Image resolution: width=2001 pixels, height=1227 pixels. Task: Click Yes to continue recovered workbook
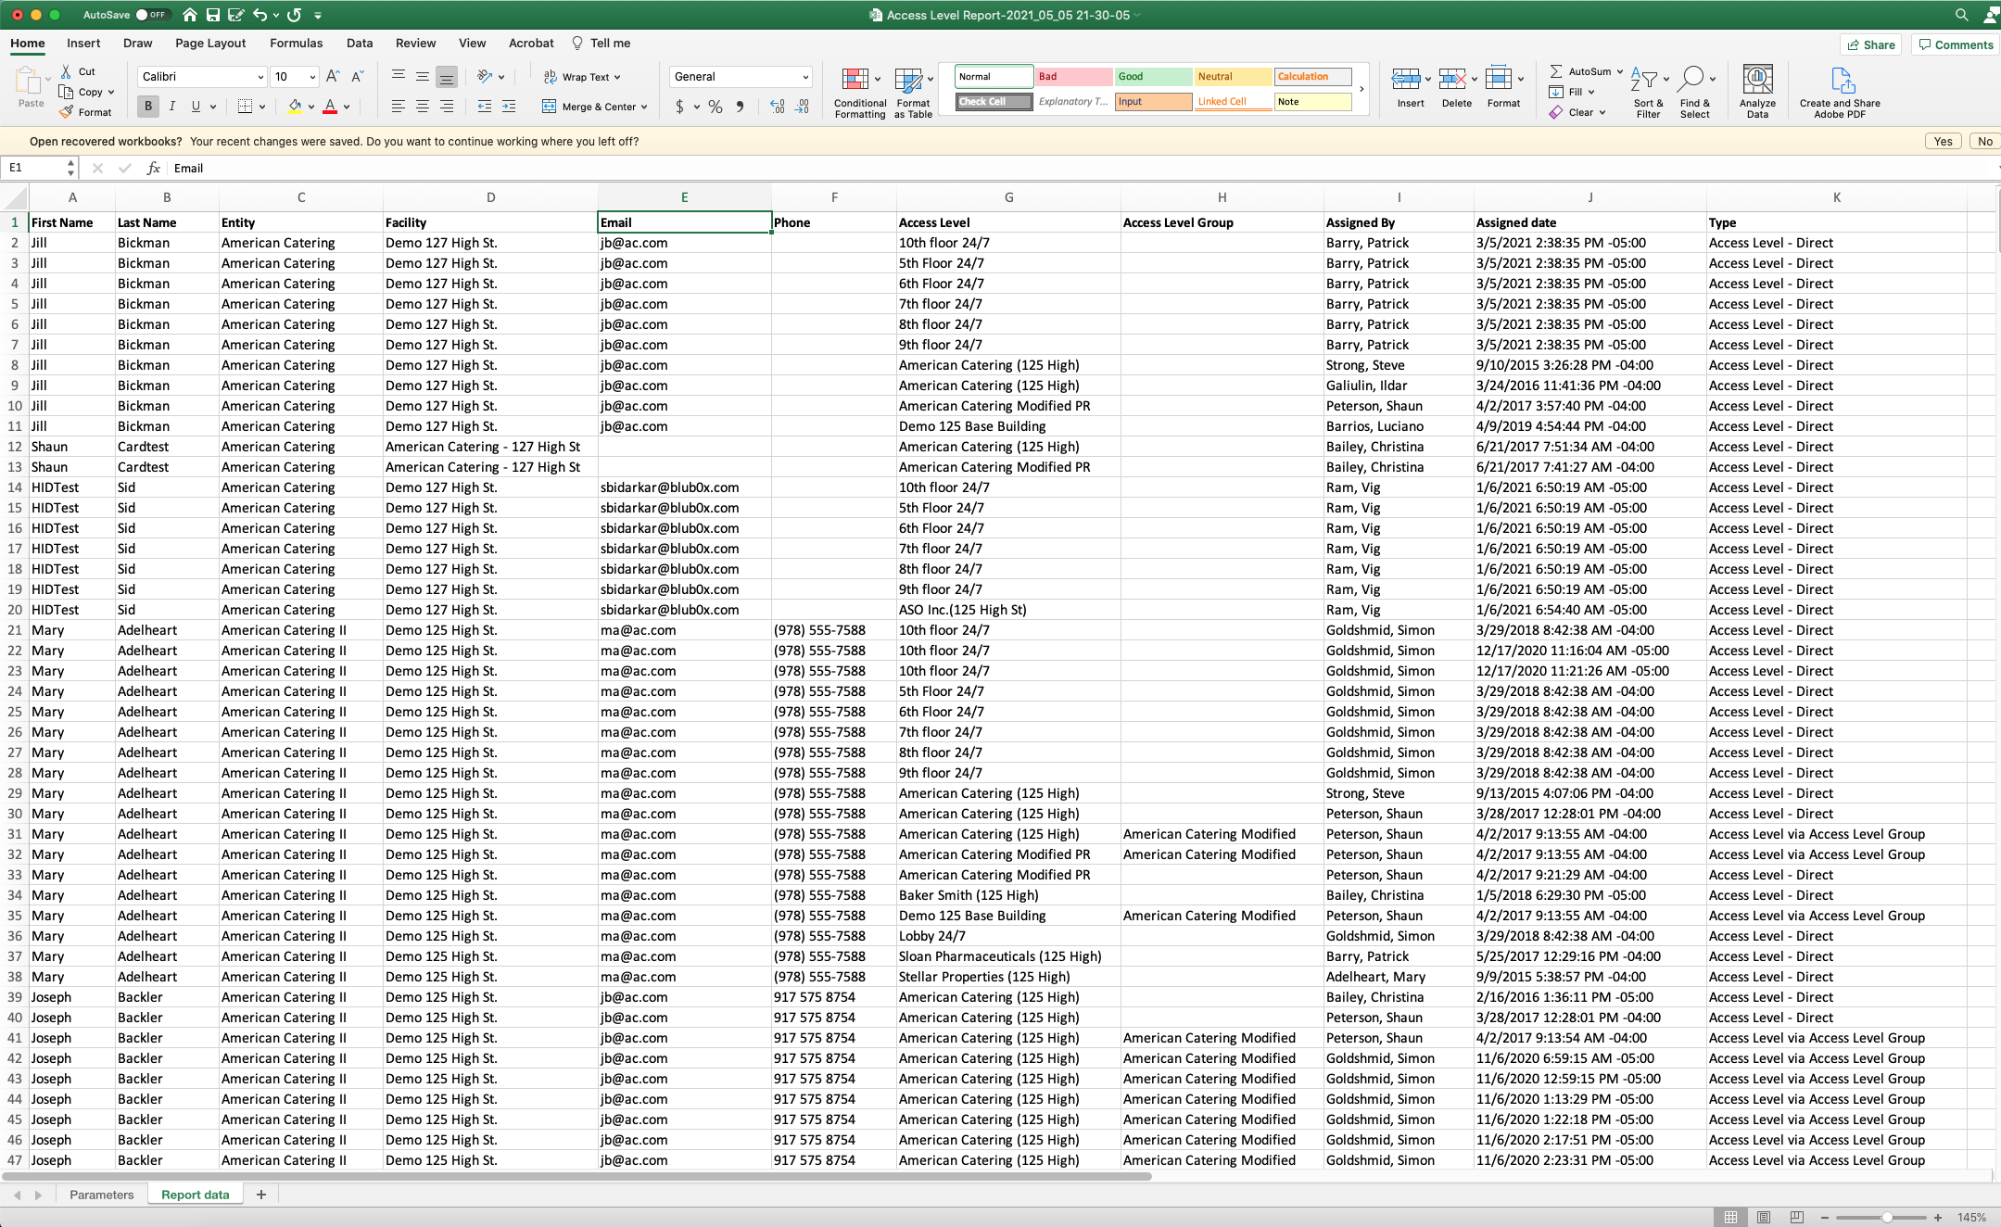coord(1942,141)
